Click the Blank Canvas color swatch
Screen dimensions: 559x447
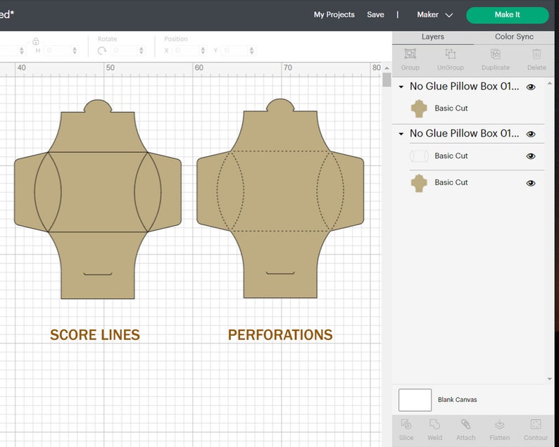point(415,400)
